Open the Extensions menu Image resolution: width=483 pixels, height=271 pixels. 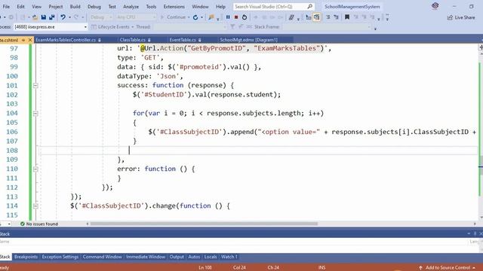(174, 7)
